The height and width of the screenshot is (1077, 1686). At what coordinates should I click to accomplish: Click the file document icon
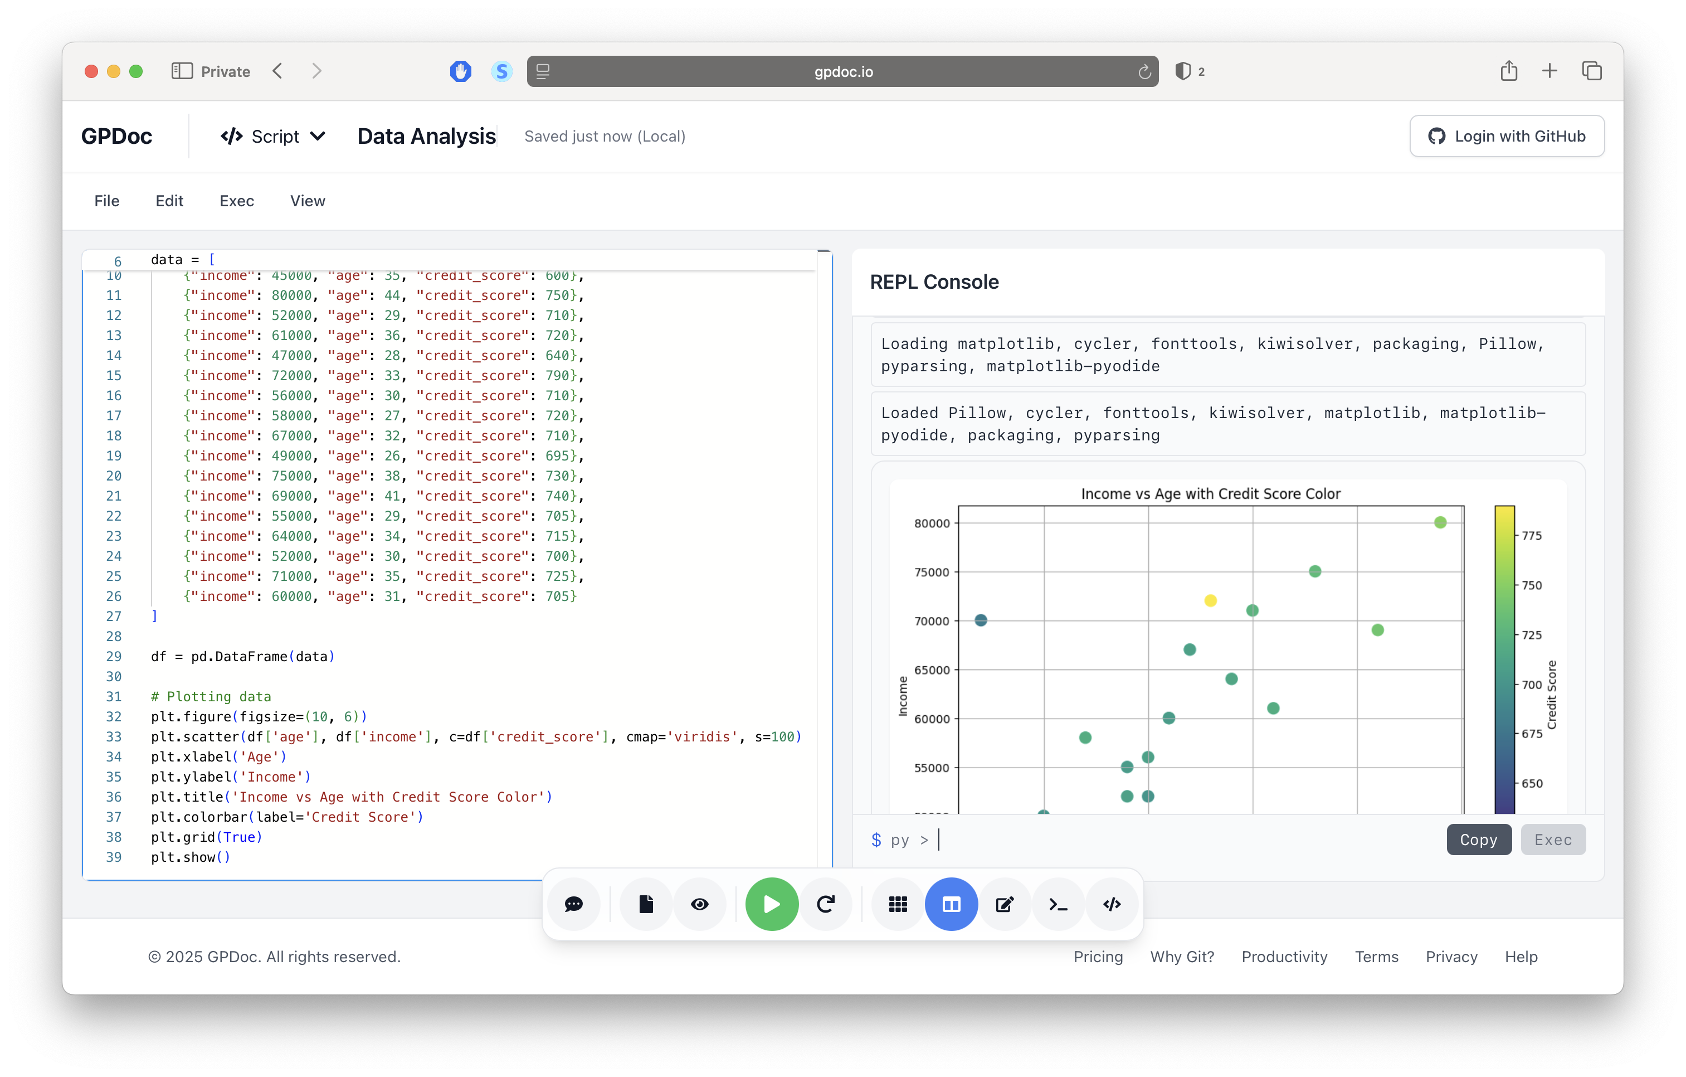point(646,904)
